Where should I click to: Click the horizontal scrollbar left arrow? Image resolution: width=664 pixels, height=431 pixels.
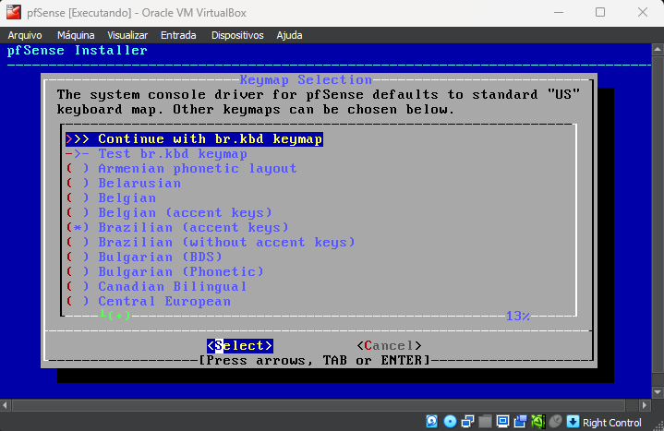[5, 405]
